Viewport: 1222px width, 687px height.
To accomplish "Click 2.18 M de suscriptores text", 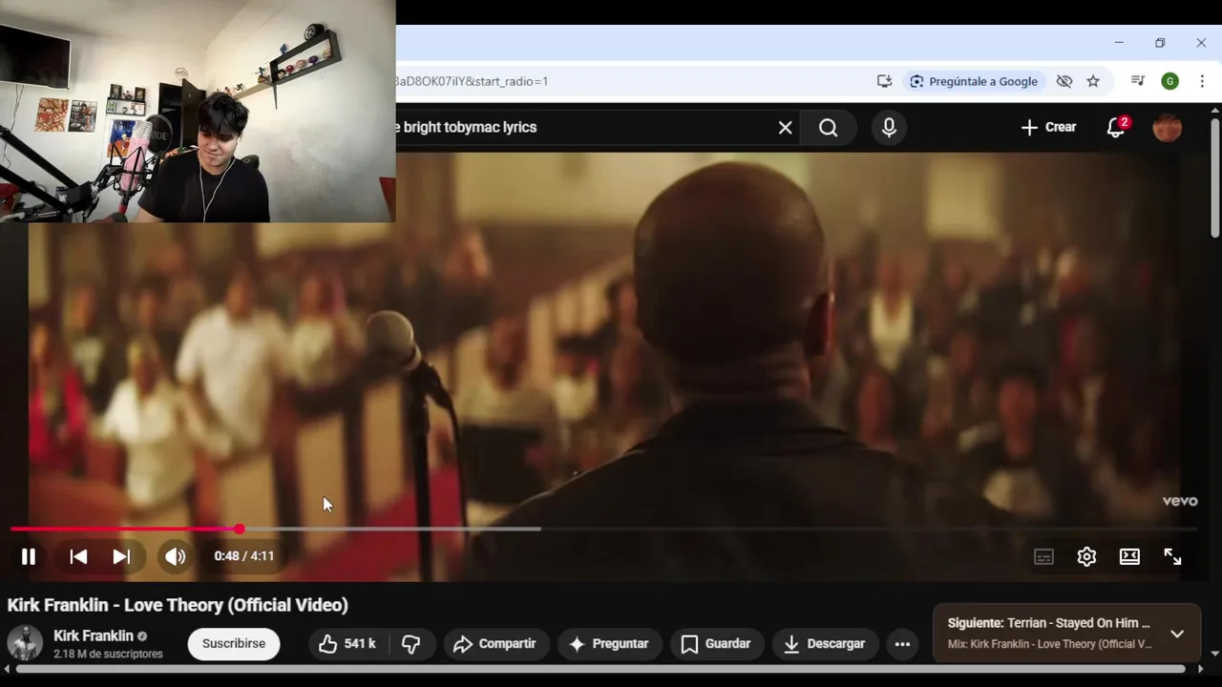I will (x=108, y=654).
